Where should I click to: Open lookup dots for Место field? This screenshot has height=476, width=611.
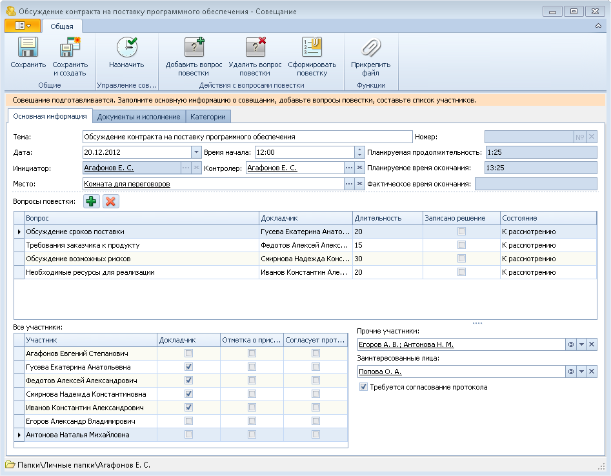point(349,184)
